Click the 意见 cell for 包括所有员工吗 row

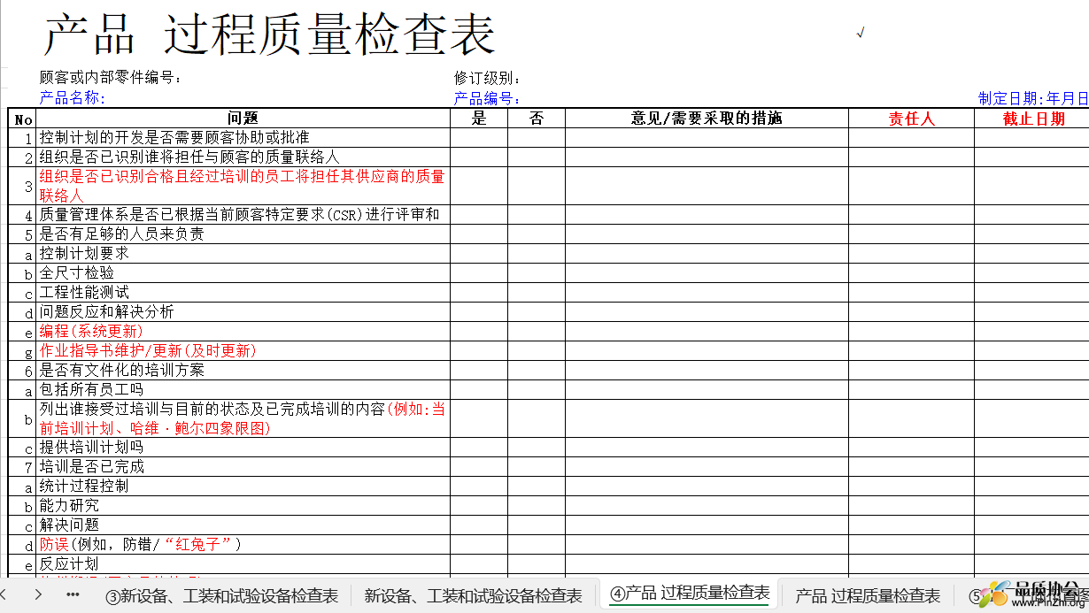(x=707, y=390)
